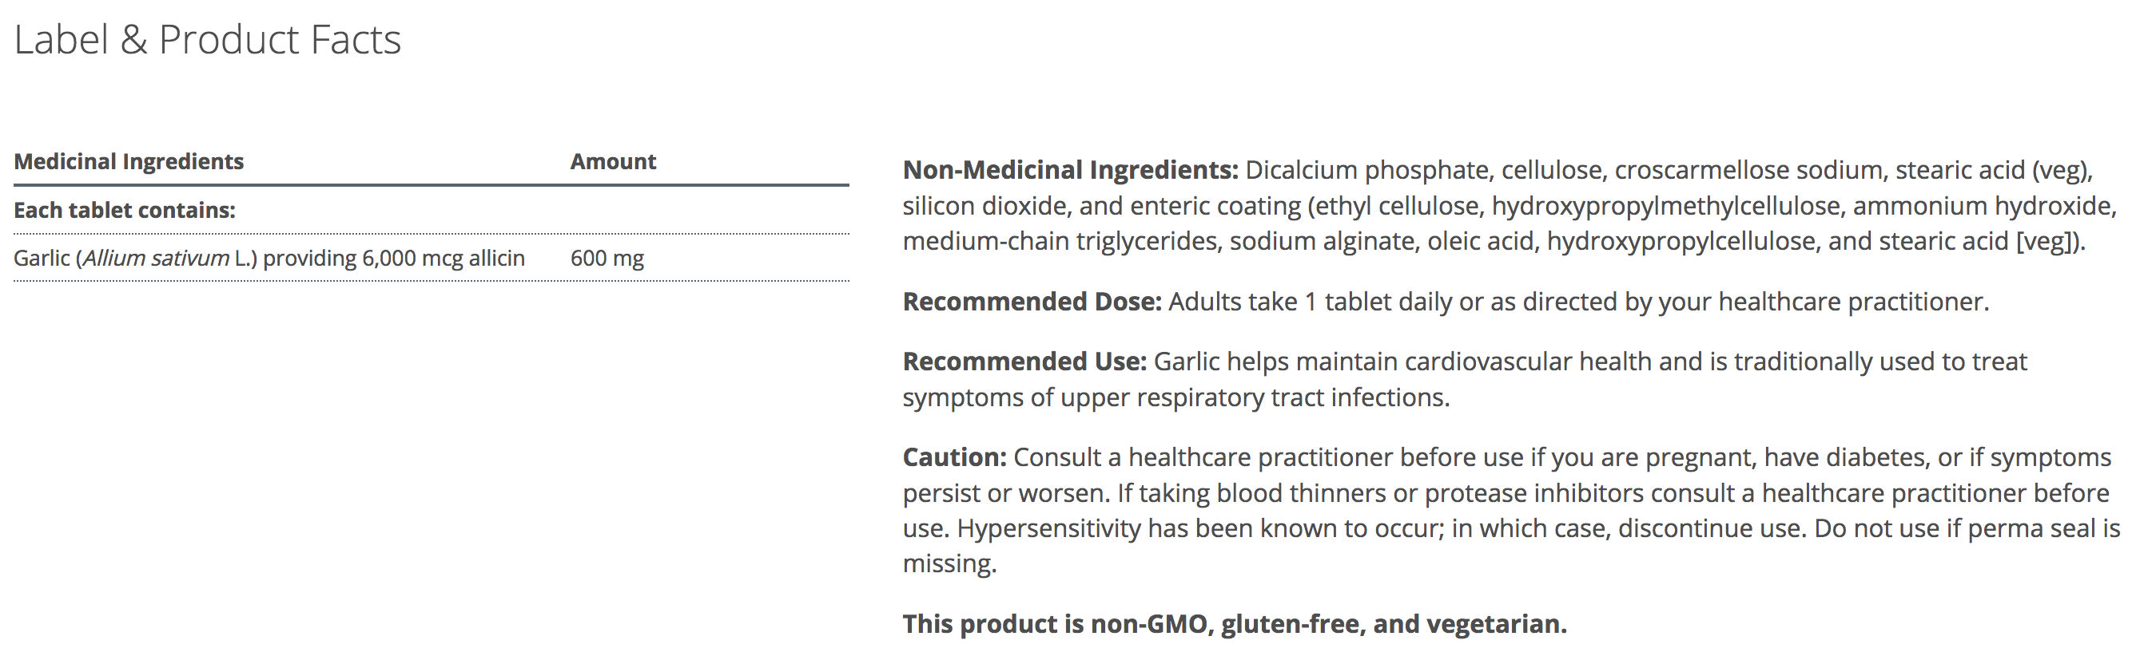Click the "Recommended Use:" bold label
Viewport: 2156px width, 656px height.
tap(1024, 362)
